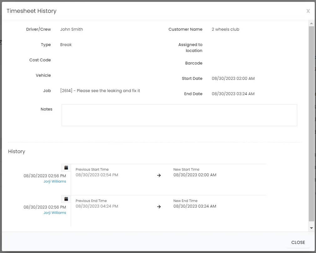Click the New End Time label
This screenshot has height=253, width=316.
tap(186, 201)
